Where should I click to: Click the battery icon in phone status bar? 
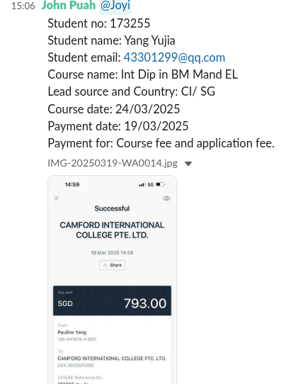pyautogui.click(x=161, y=184)
